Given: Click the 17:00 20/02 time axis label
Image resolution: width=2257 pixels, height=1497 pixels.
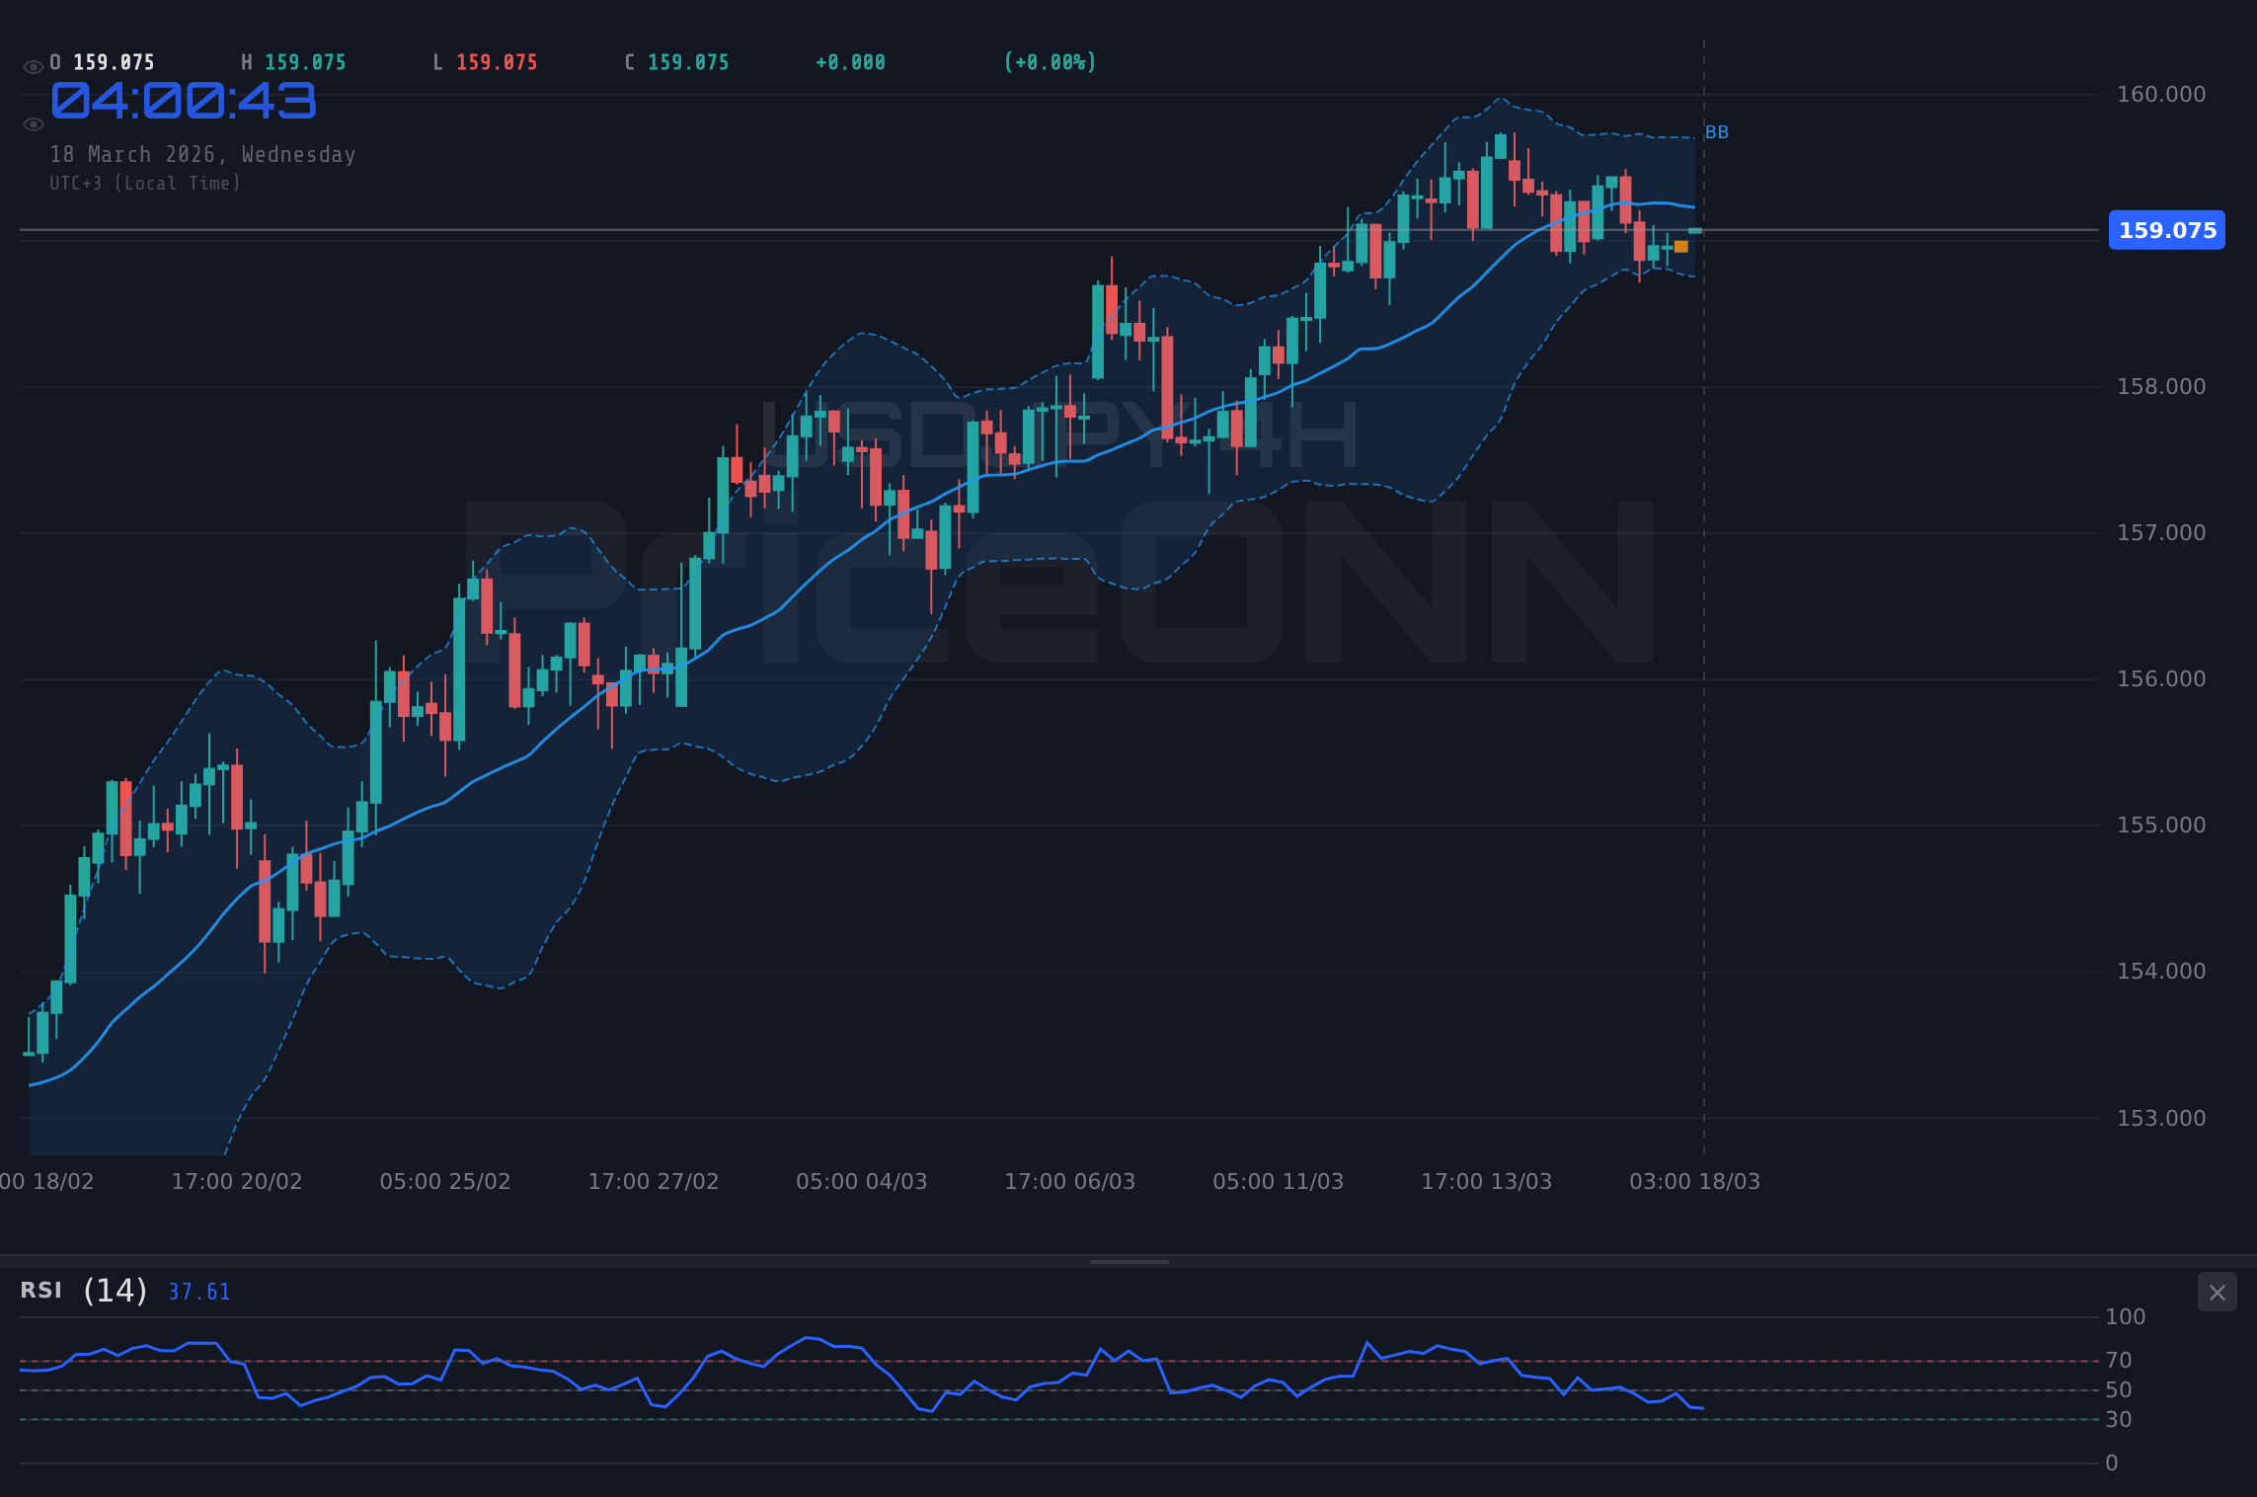Looking at the screenshot, I should [237, 1182].
